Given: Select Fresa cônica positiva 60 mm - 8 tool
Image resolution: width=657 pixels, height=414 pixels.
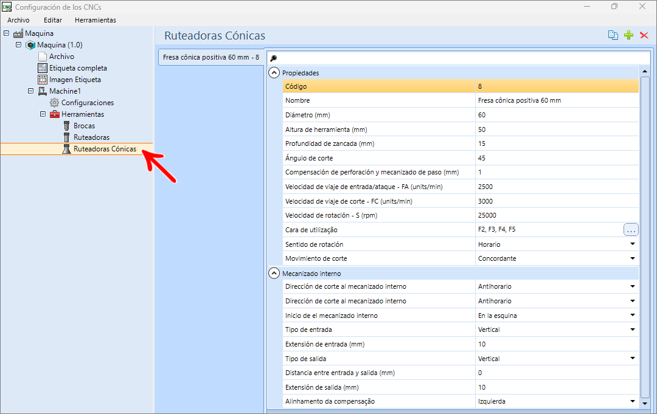Looking at the screenshot, I should click(211, 57).
